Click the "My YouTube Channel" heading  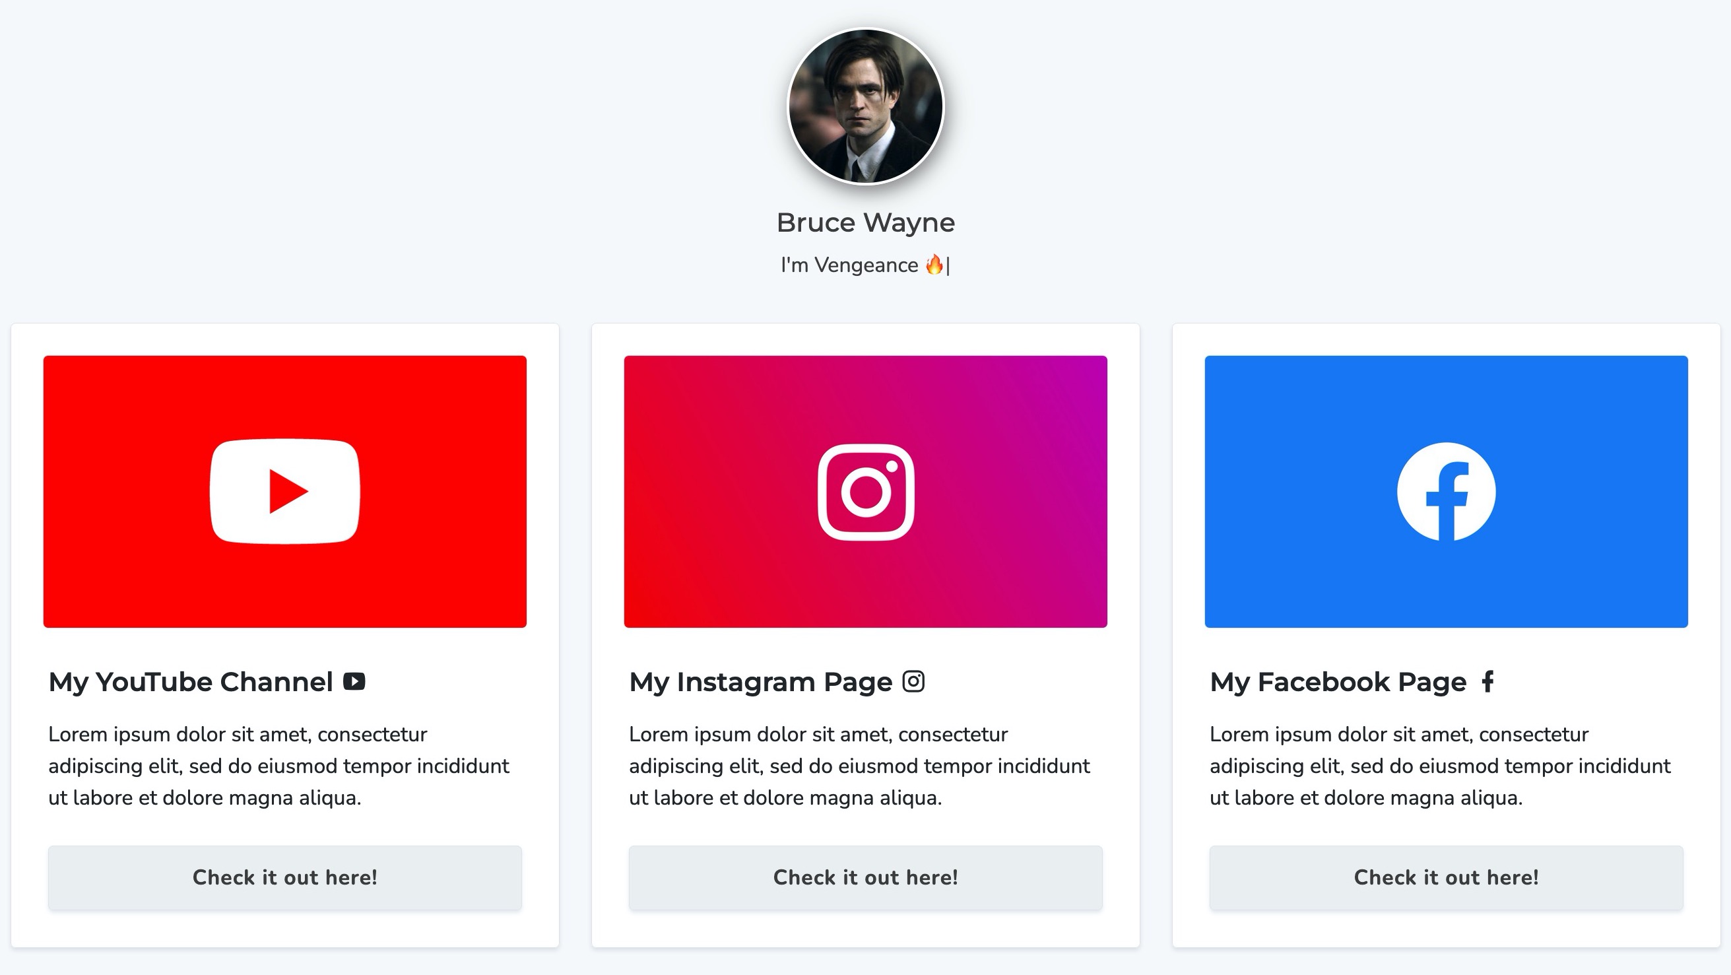(x=191, y=681)
